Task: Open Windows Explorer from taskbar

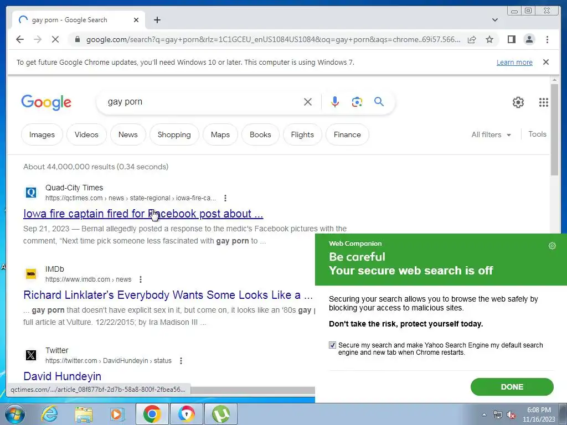Action: coord(84,414)
